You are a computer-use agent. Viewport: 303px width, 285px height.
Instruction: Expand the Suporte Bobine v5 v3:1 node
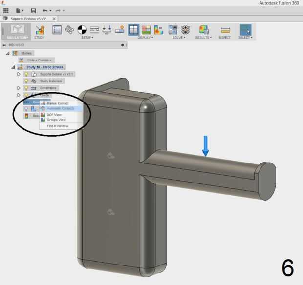[x=19, y=74]
